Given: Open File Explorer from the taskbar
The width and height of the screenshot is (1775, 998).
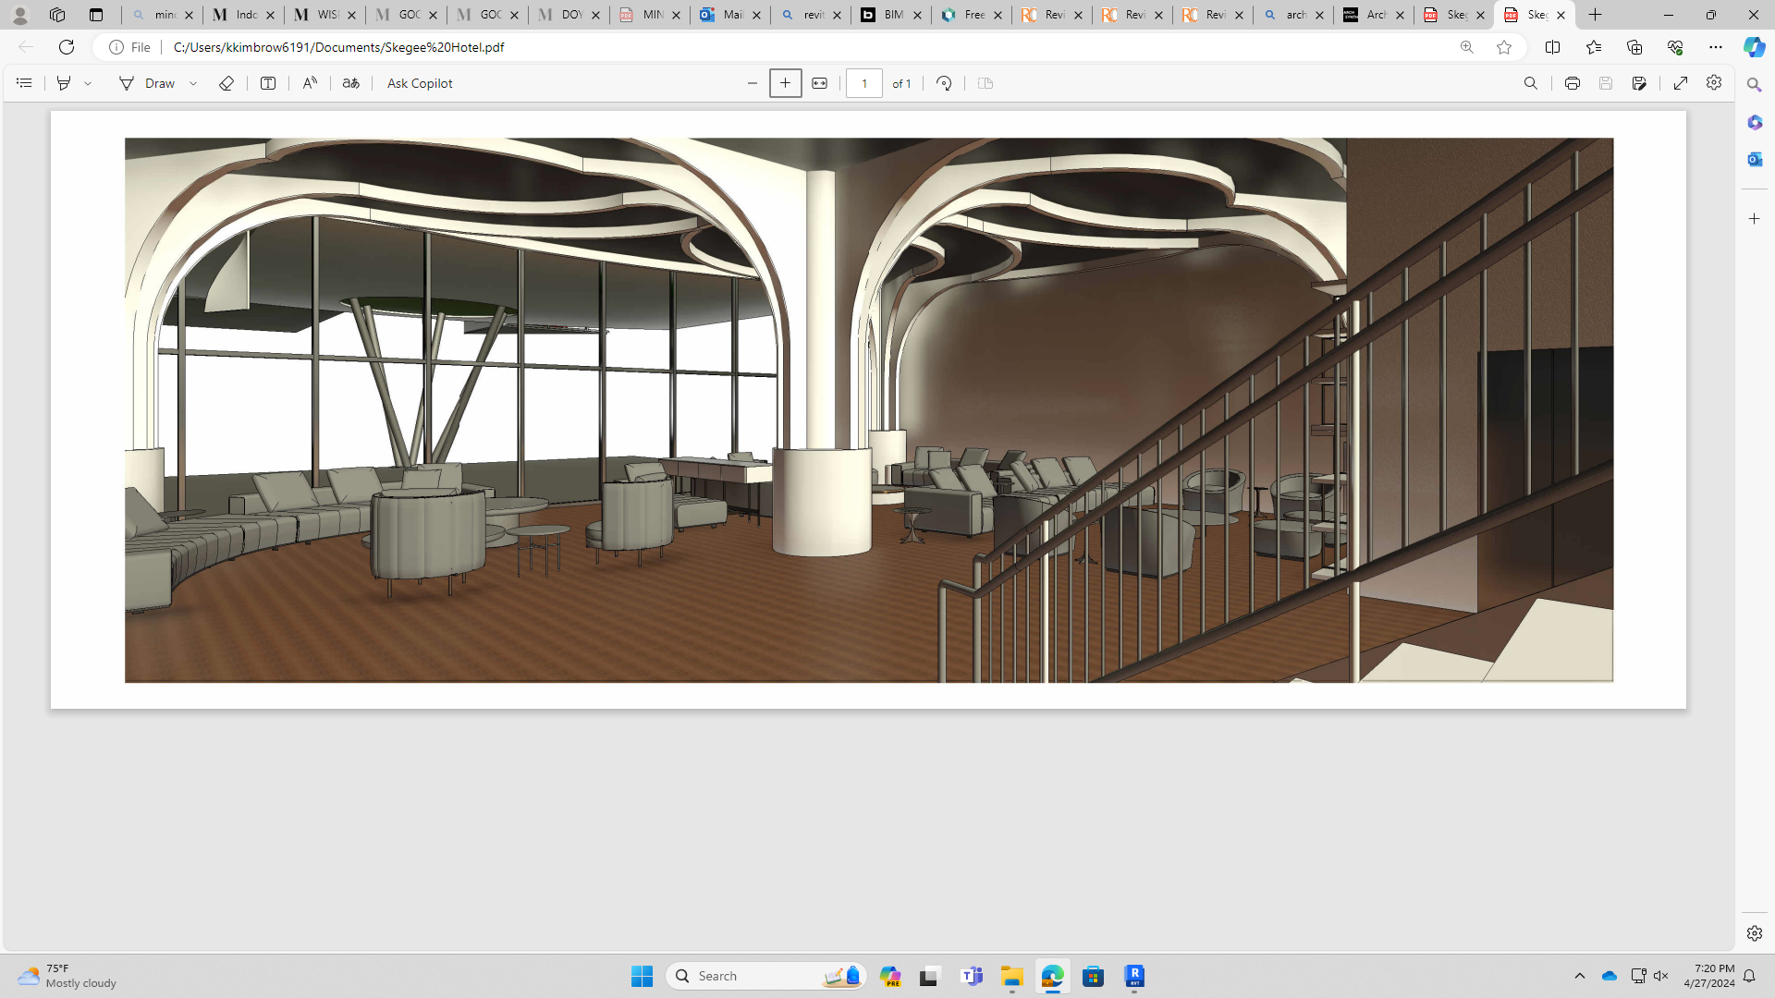Looking at the screenshot, I should click(1011, 976).
